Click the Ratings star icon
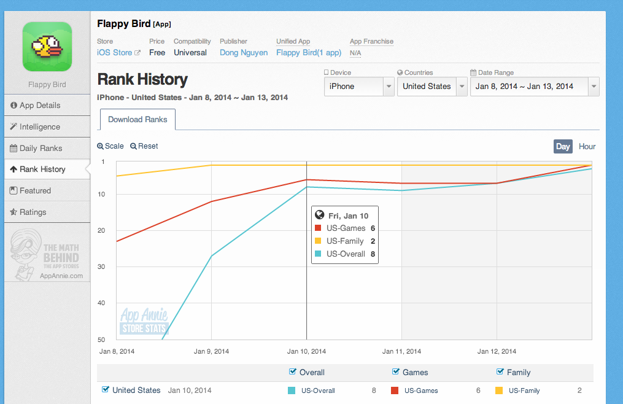 click(14, 212)
